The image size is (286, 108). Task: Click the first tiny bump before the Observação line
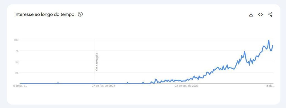(x=58, y=83)
